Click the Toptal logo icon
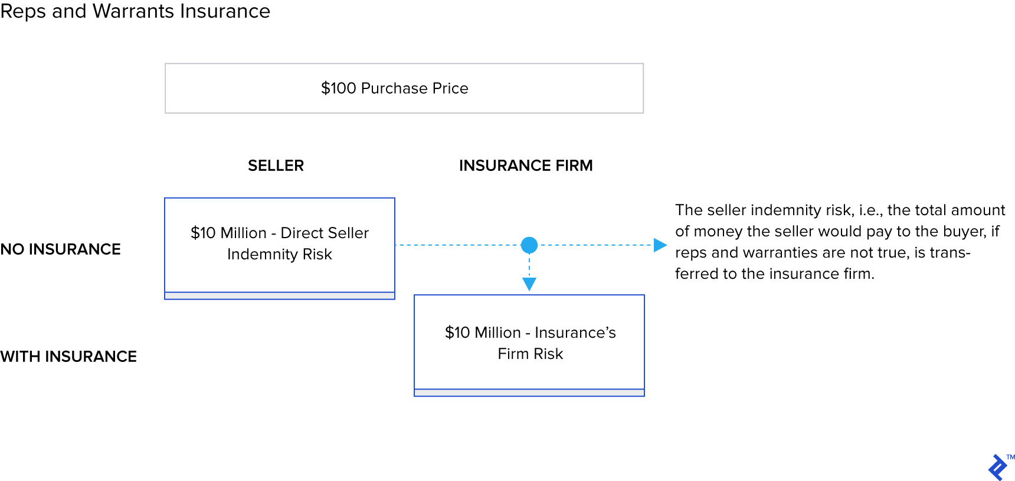This screenshot has height=481, width=1015. (x=997, y=467)
